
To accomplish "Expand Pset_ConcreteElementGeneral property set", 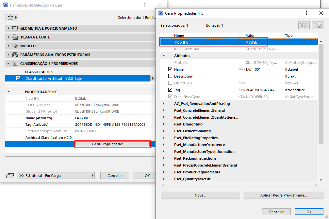I will (164, 110).
